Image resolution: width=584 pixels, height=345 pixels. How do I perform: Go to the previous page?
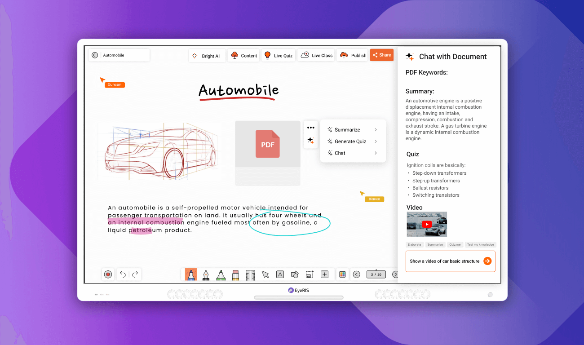click(x=356, y=274)
